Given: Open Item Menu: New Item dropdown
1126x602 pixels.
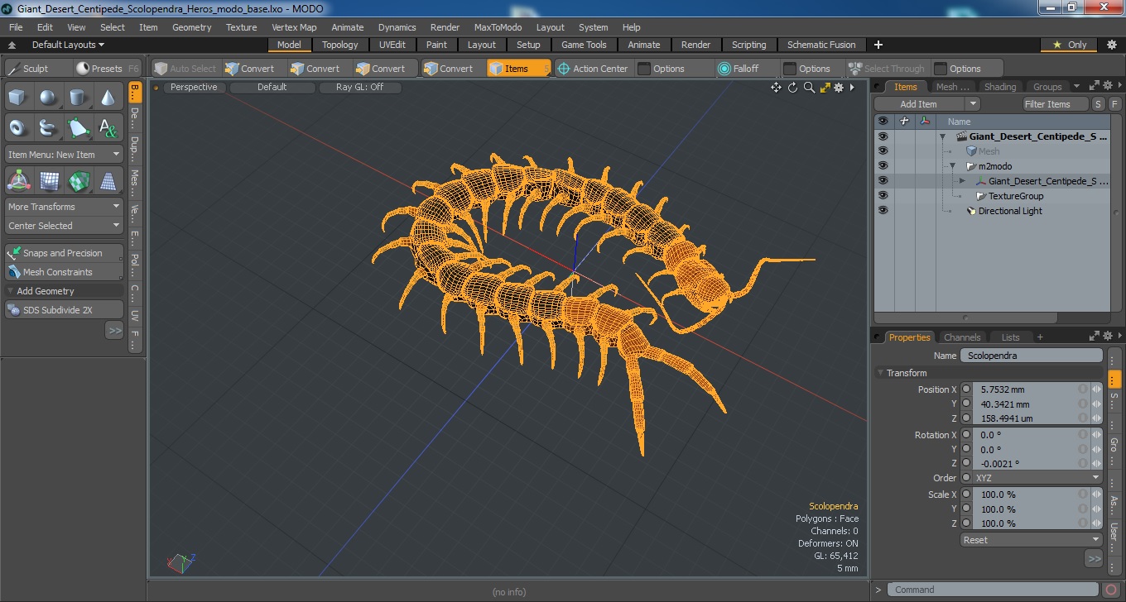Looking at the screenshot, I should tap(64, 155).
